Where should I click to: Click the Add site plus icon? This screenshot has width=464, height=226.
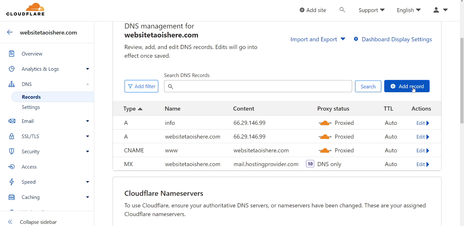[x=302, y=10]
